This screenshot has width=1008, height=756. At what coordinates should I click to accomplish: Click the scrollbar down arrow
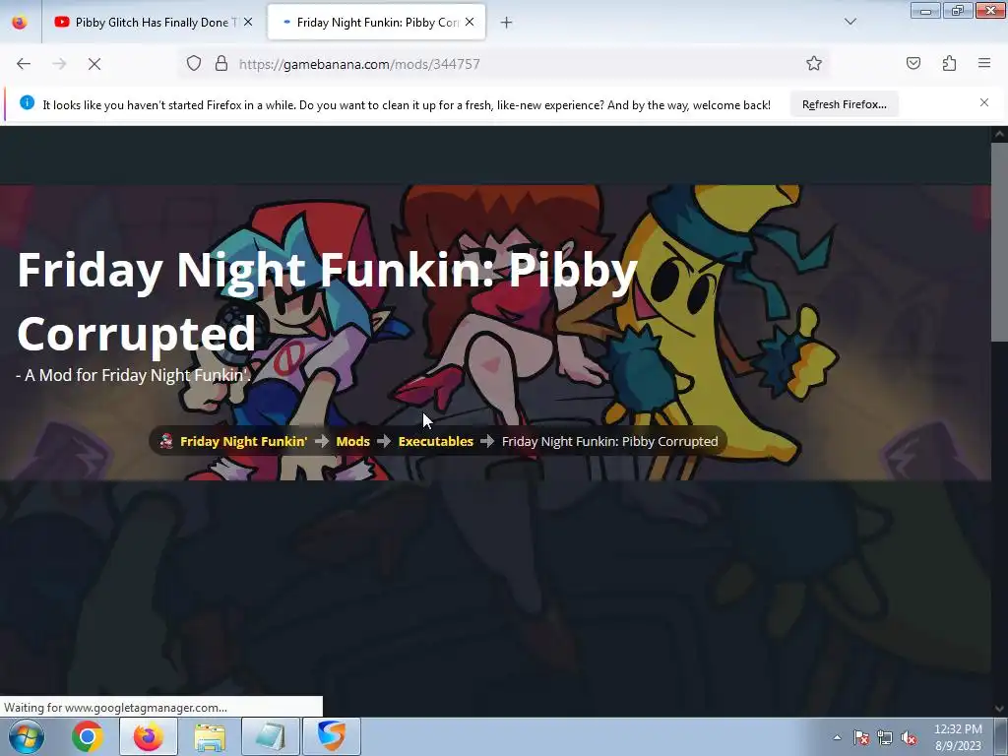pos(999,709)
